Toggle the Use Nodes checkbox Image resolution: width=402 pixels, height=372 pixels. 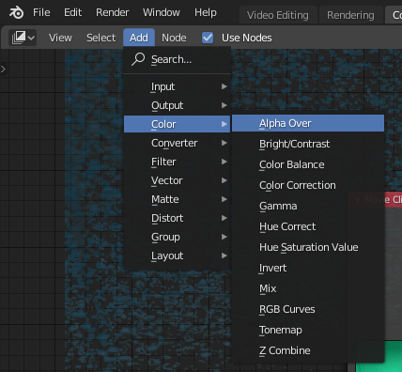point(208,38)
